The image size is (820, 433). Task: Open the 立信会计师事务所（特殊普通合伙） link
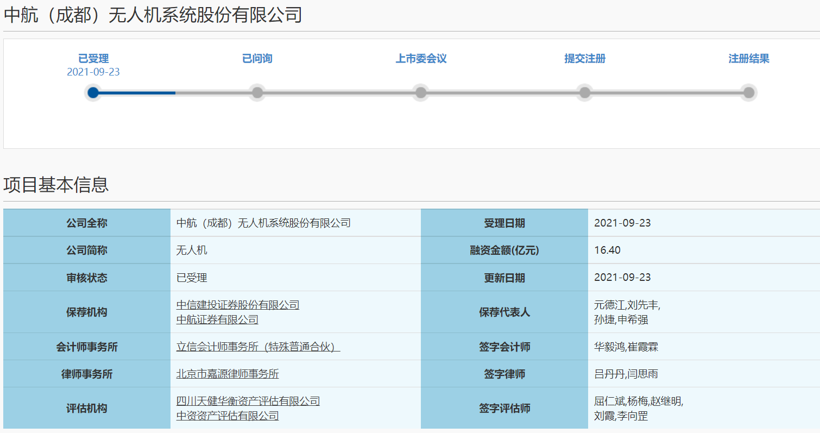pos(258,347)
